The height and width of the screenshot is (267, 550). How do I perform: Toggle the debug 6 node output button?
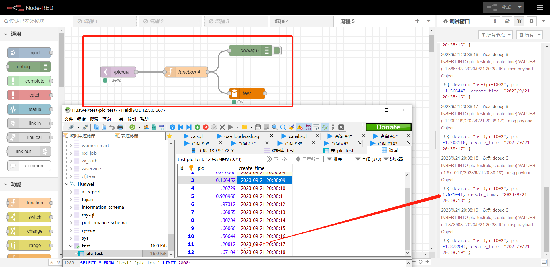pos(277,51)
